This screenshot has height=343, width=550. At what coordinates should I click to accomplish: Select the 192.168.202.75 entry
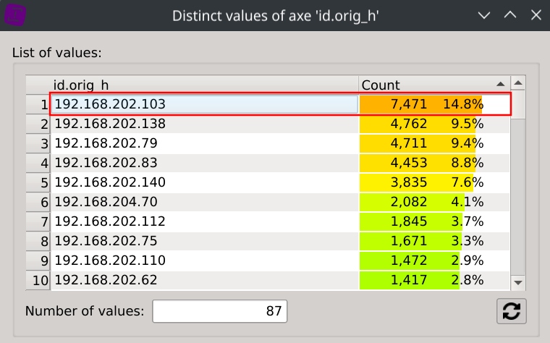tap(204, 241)
